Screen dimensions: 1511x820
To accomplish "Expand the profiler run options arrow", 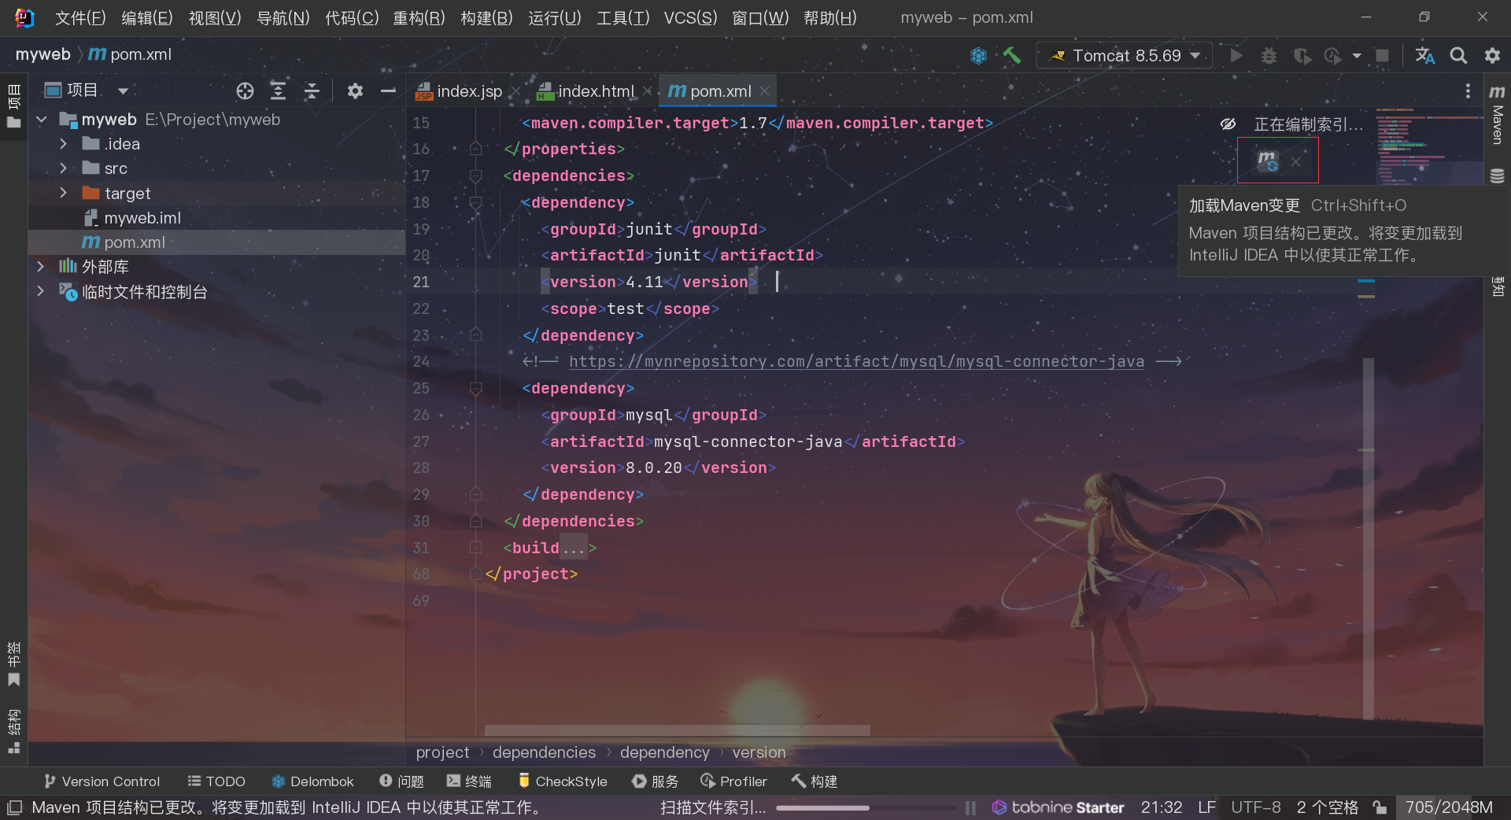I will tap(1357, 56).
